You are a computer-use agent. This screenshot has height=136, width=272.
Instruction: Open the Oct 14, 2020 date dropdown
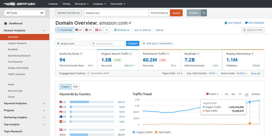point(143,30)
